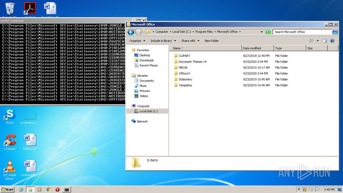Click the Back navigation arrow in Explorer
The image size is (343, 193).
point(131,32)
